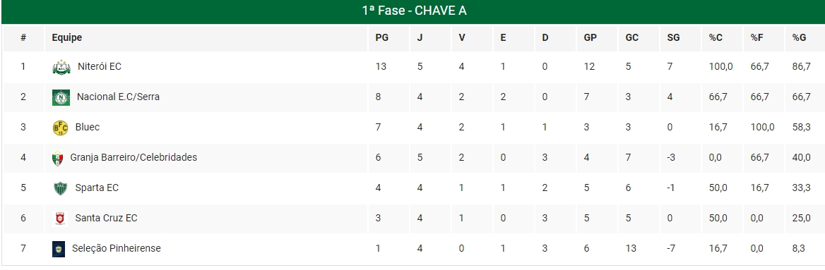Click the GP column header
This screenshot has width=825, height=270.
(x=590, y=38)
